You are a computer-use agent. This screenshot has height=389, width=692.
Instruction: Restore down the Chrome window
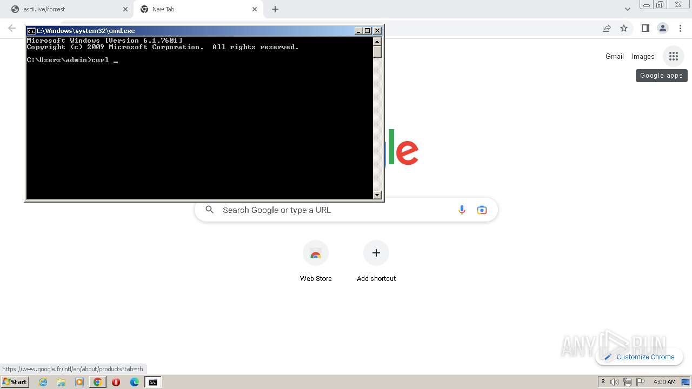coord(660,5)
